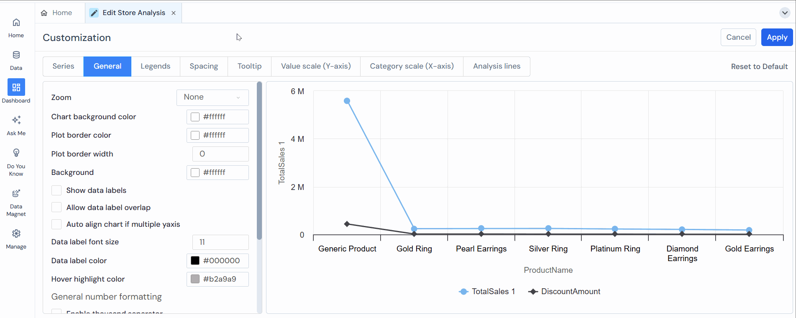Click the Data label font size field
This screenshot has height=318, width=796.
pyautogui.click(x=220, y=242)
